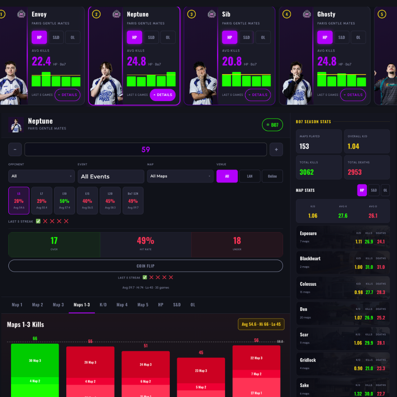Click the team logo on Ghosty's card
The image size is (397, 397).
click(307, 14)
